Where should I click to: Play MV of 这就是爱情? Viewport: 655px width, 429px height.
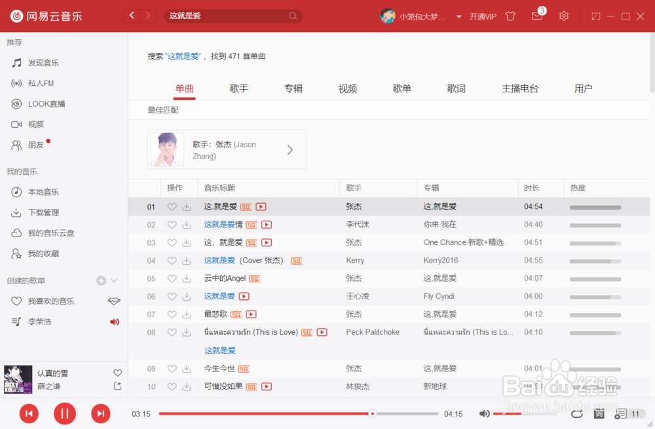tap(267, 225)
